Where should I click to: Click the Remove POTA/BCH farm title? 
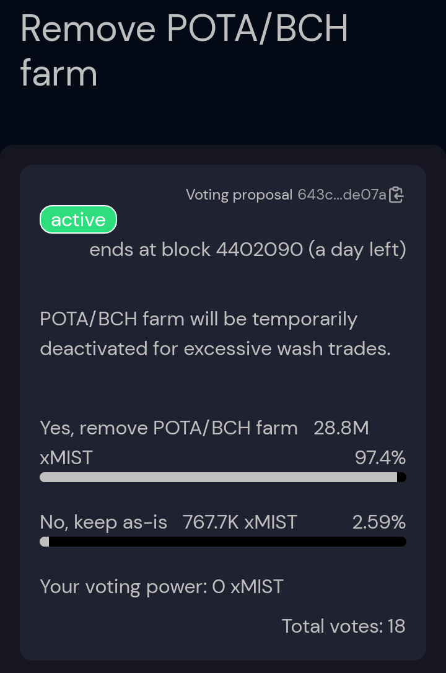(x=184, y=51)
